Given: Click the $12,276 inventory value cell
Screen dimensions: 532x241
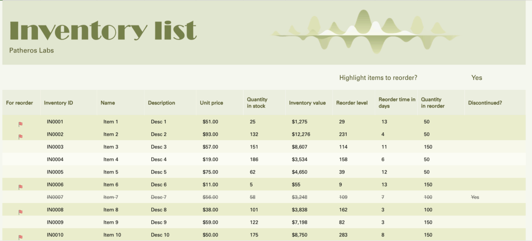Looking at the screenshot, I should (299, 134).
